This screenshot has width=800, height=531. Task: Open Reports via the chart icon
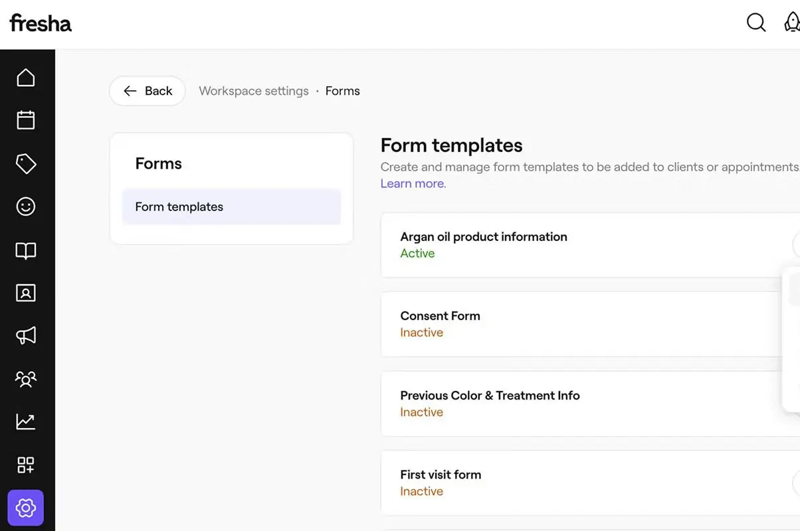pos(25,421)
